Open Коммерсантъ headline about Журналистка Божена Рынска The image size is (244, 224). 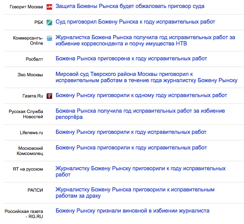pos(145,41)
